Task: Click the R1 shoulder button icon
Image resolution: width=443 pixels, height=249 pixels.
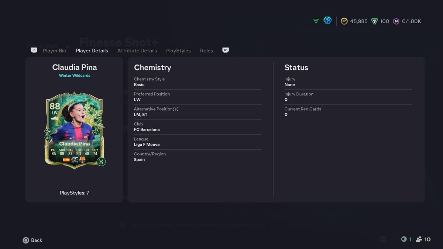Action: tap(226, 50)
